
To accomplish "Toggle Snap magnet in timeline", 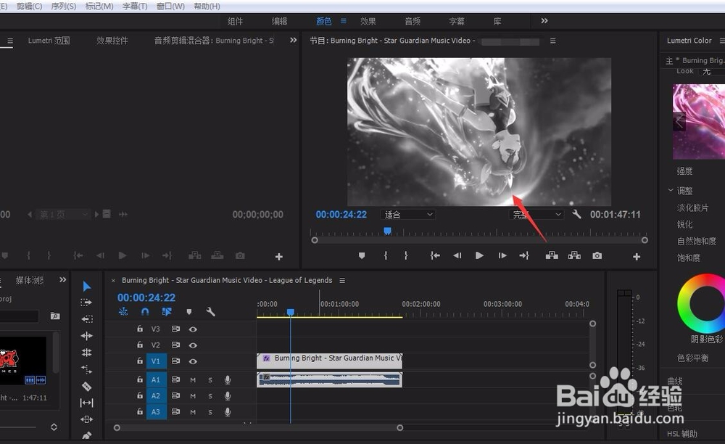I will coord(145,312).
